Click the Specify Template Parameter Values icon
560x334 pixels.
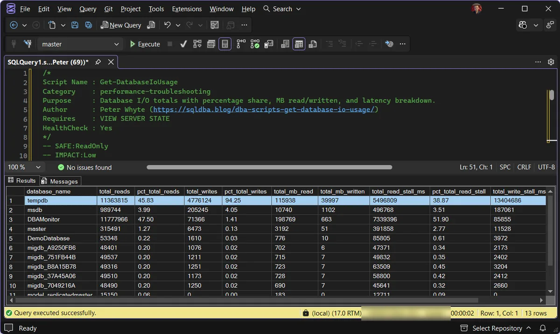[389, 44]
